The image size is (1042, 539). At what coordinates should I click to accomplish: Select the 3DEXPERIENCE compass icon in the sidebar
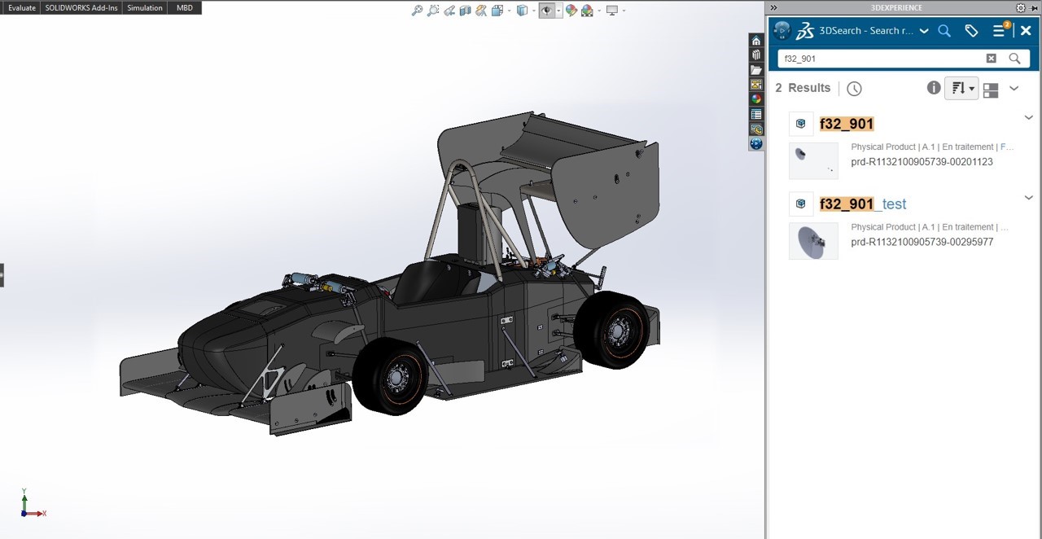click(x=756, y=144)
